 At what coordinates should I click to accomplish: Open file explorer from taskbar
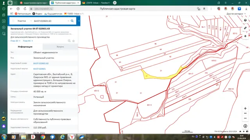(x=23, y=137)
